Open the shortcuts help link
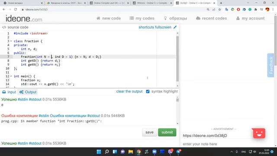The image size is (277, 156). pos(146,27)
